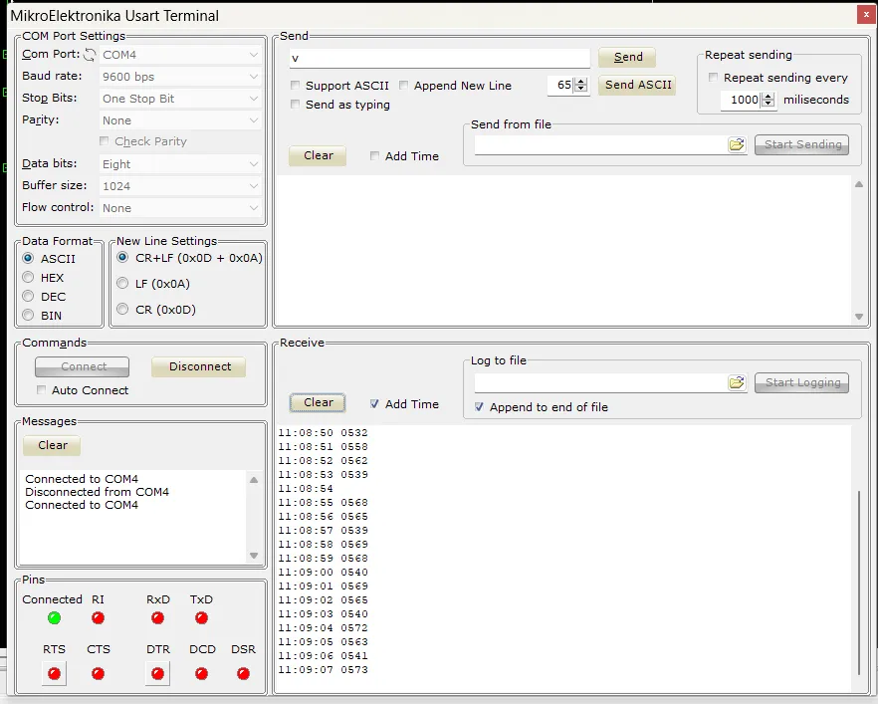Clear the Messages log
The image size is (878, 704).
[52, 446]
